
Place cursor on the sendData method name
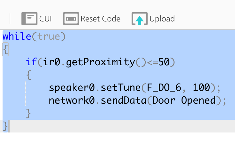pos(124,100)
